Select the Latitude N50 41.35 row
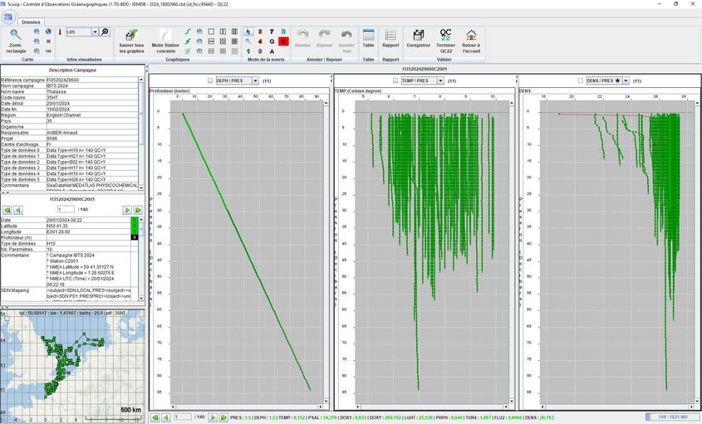This screenshot has height=424, width=702. (x=66, y=227)
